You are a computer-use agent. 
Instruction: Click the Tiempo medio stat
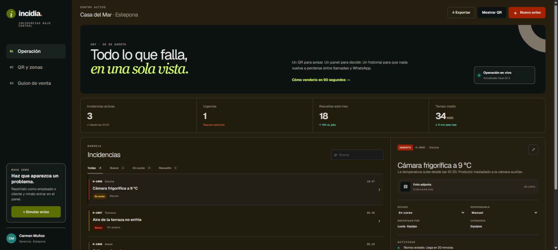[487, 115]
